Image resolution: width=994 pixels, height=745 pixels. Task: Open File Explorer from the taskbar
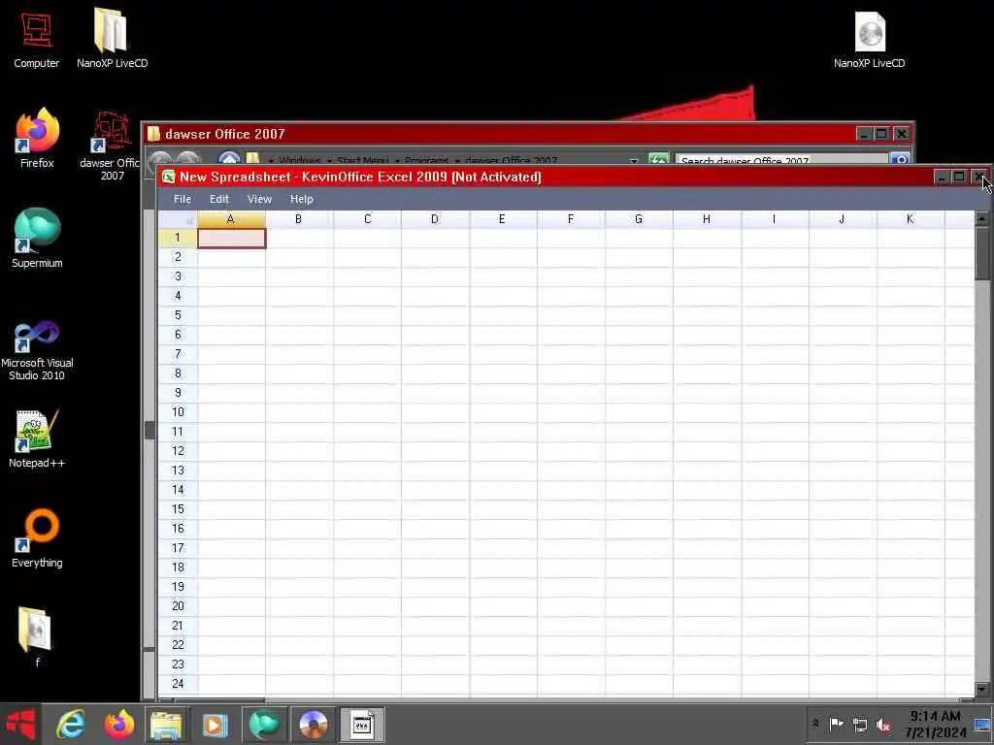[167, 724]
